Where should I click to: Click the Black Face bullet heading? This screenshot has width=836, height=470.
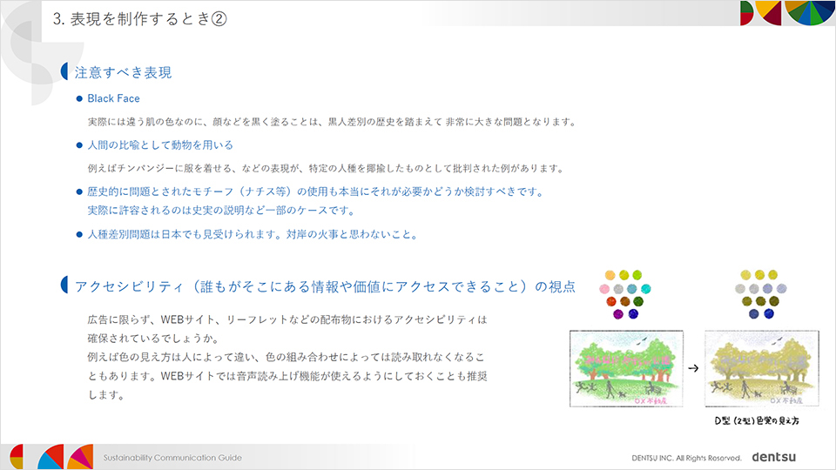[x=113, y=99]
